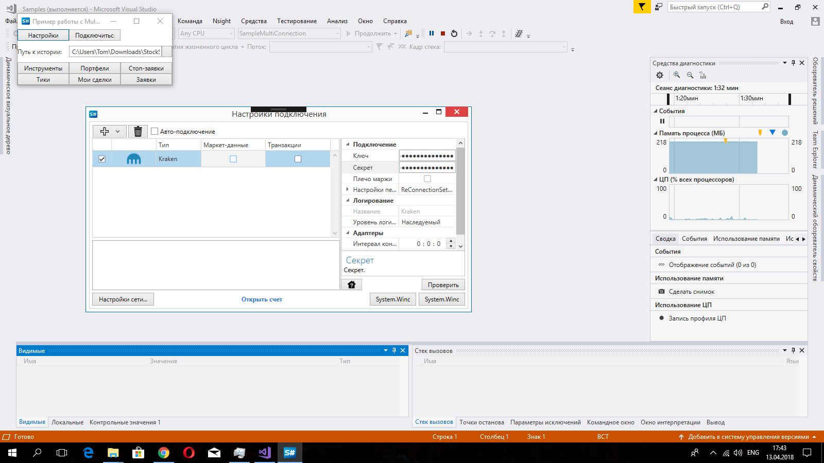824x463 pixels.
Task: Restart debugging with circular arrow icon
Action: [x=454, y=33]
